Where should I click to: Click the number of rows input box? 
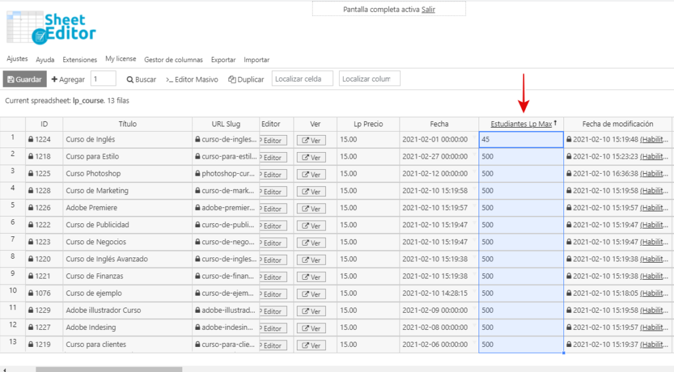[103, 79]
